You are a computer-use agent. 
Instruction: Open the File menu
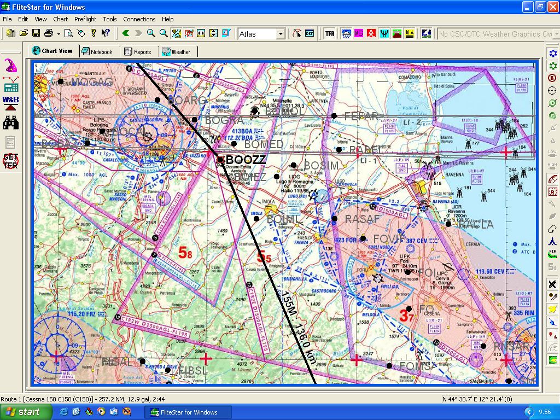[7, 19]
